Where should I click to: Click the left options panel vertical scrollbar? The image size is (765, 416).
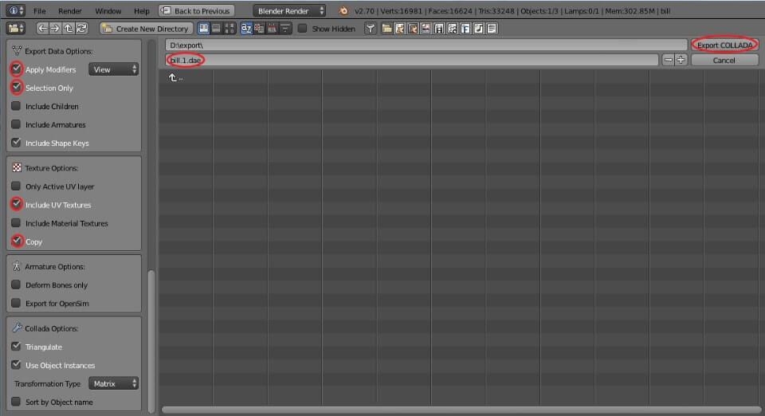click(151, 341)
